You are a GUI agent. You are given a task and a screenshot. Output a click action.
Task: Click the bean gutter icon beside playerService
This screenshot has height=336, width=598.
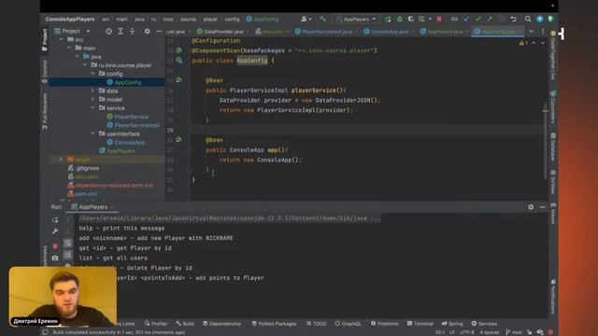(x=178, y=80)
